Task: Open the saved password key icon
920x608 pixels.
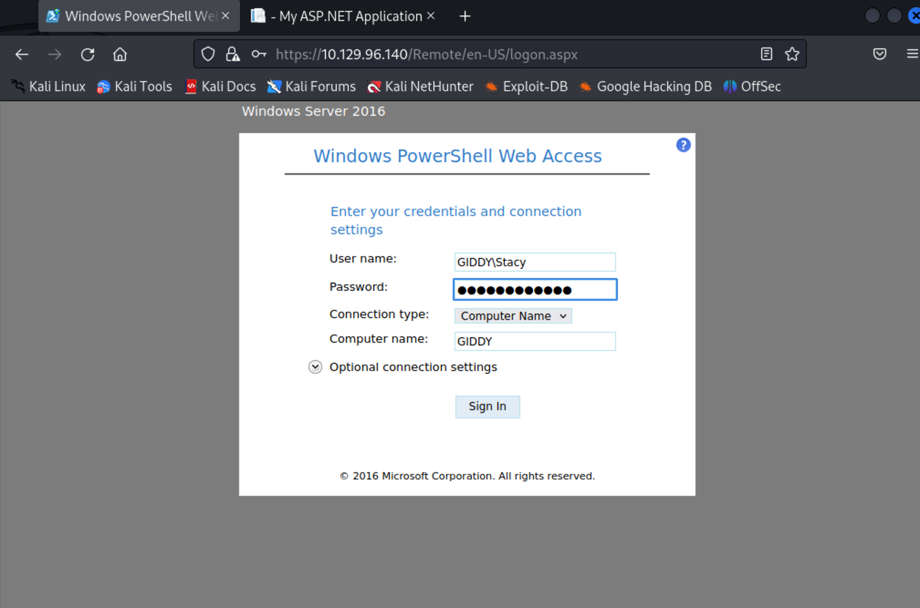Action: pyautogui.click(x=259, y=54)
